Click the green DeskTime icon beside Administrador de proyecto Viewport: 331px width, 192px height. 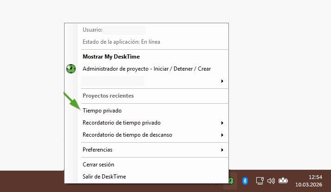tap(71, 69)
